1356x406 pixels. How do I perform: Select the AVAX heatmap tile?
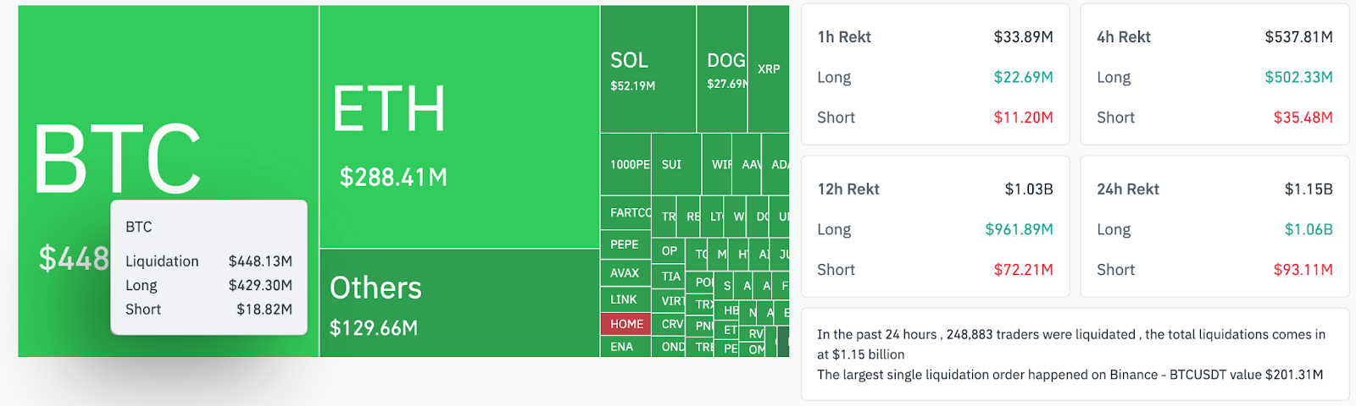click(x=625, y=273)
